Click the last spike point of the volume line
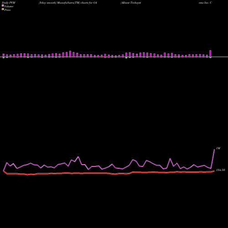Screen dimensions: 228x228 click(x=214, y=150)
